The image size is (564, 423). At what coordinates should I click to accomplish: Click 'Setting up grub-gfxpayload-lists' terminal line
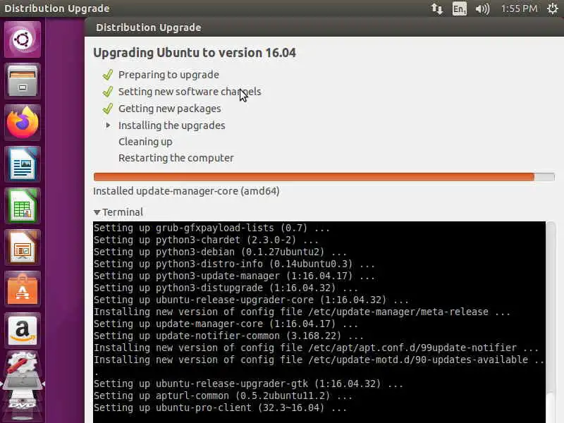[211, 228]
